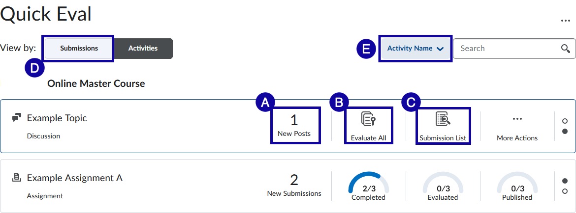The height and width of the screenshot is (213, 576).
Task: Open Example Assignment A link
Action: pyautogui.click(x=74, y=178)
